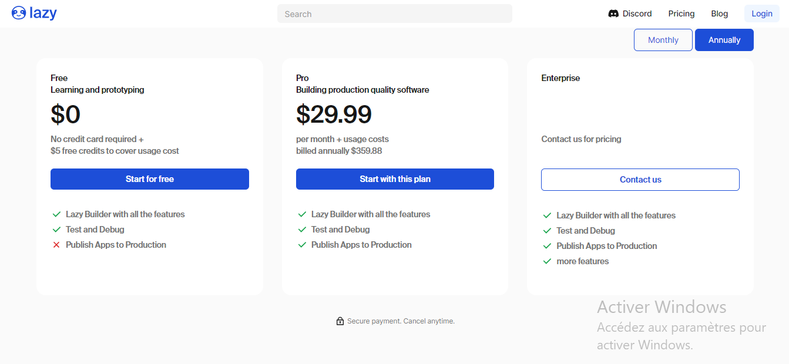This screenshot has height=364, width=789.
Task: Switch billing to Monthly
Action: pyautogui.click(x=663, y=40)
